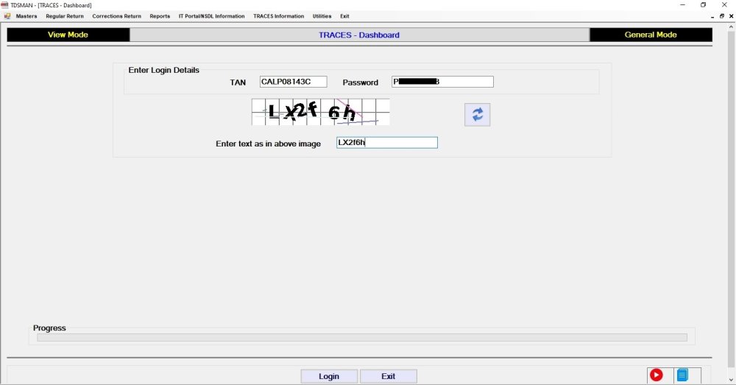Click the captcha text entry field
The image size is (736, 385).
click(387, 143)
